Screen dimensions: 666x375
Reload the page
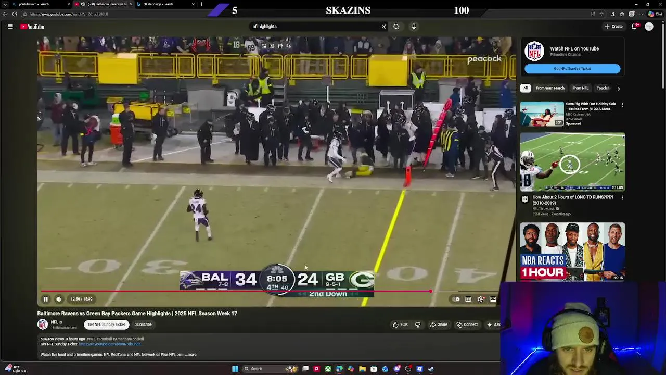(x=14, y=14)
